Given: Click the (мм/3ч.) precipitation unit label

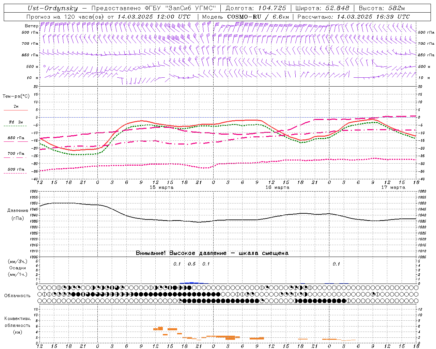Looking at the screenshot, I should coord(18,261).
